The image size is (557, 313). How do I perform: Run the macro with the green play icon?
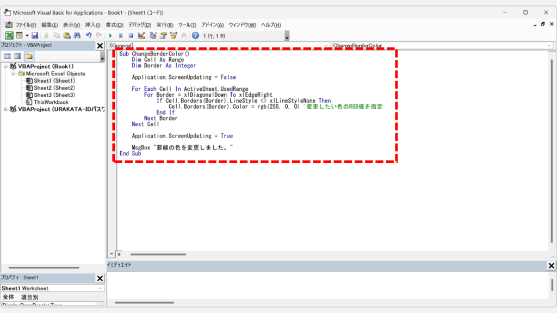(x=110, y=35)
